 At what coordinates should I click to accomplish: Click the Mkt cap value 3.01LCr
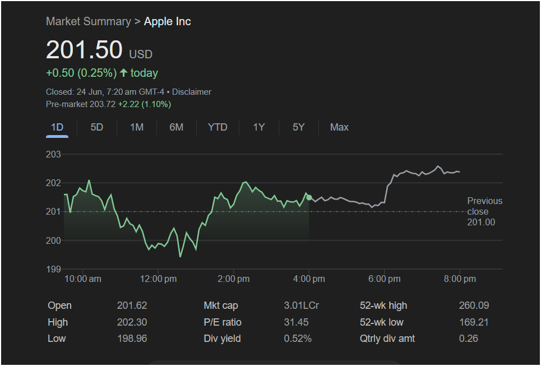point(301,305)
